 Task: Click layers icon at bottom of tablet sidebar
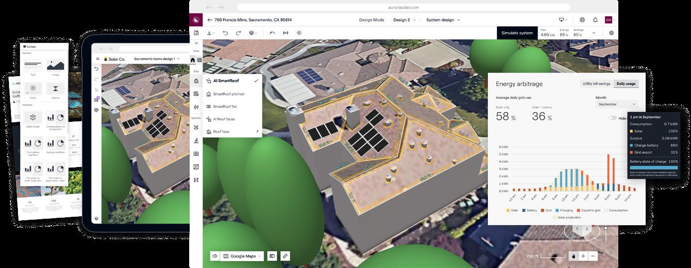pos(97,218)
